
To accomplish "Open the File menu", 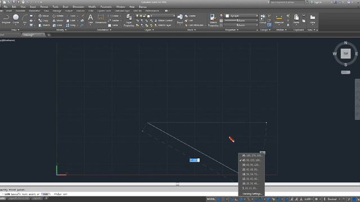I will [x=6, y=7].
